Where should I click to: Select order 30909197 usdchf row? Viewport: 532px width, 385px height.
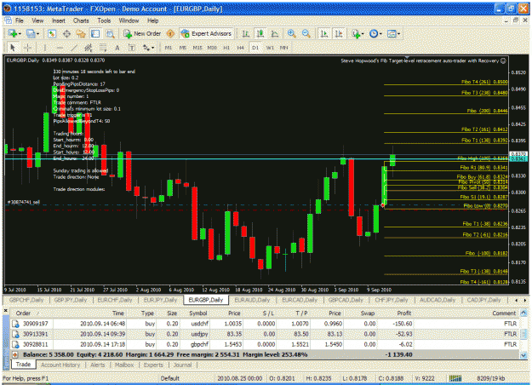[265, 324]
